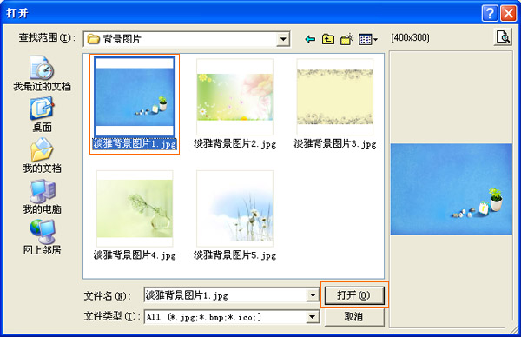Expand the 文件名 dropdown arrow
521x337 pixels.
(x=313, y=294)
